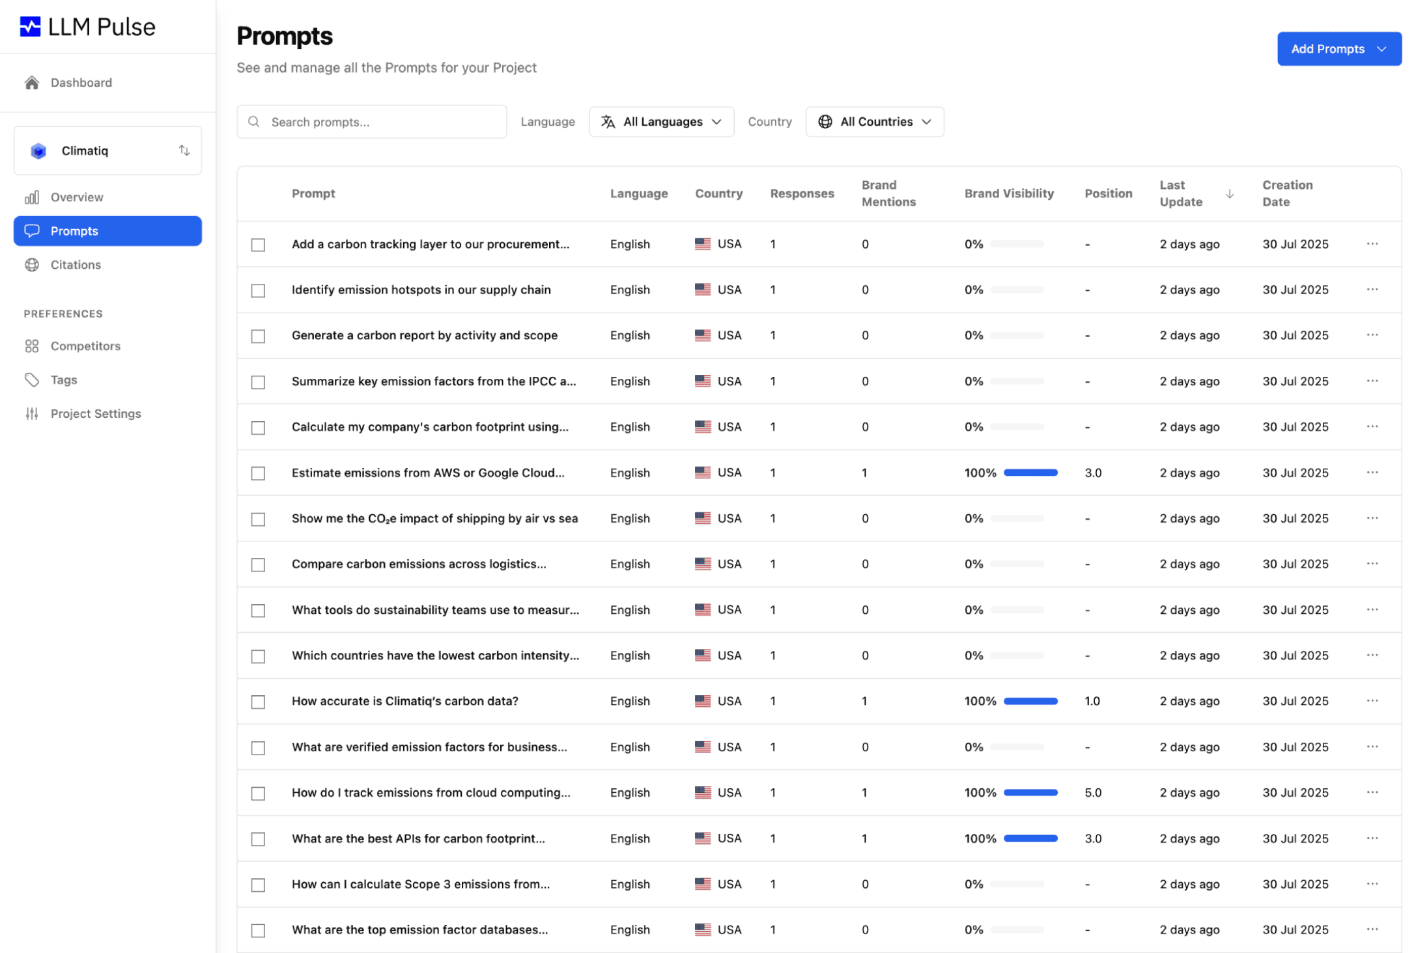Sort by Country column header
Viewport: 1416px width, 953px height.
click(x=718, y=193)
